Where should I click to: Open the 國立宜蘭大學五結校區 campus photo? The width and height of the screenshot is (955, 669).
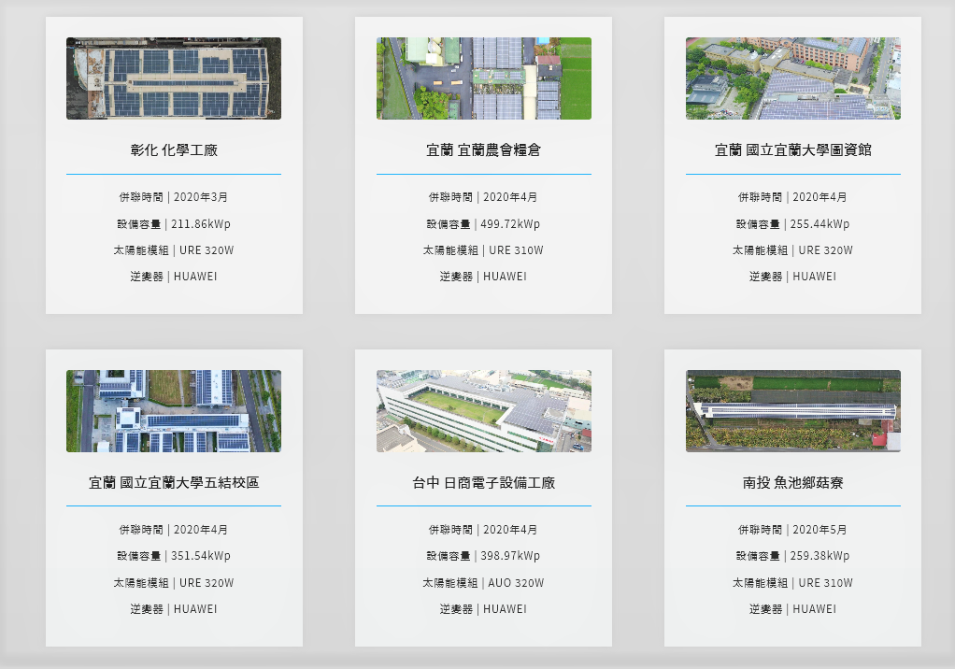pyautogui.click(x=174, y=411)
